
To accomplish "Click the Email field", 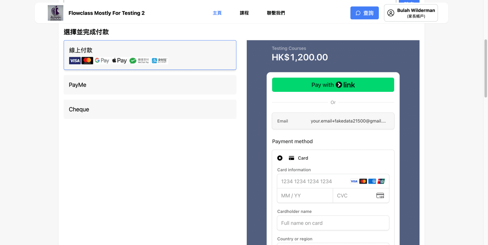I will pyautogui.click(x=333, y=121).
